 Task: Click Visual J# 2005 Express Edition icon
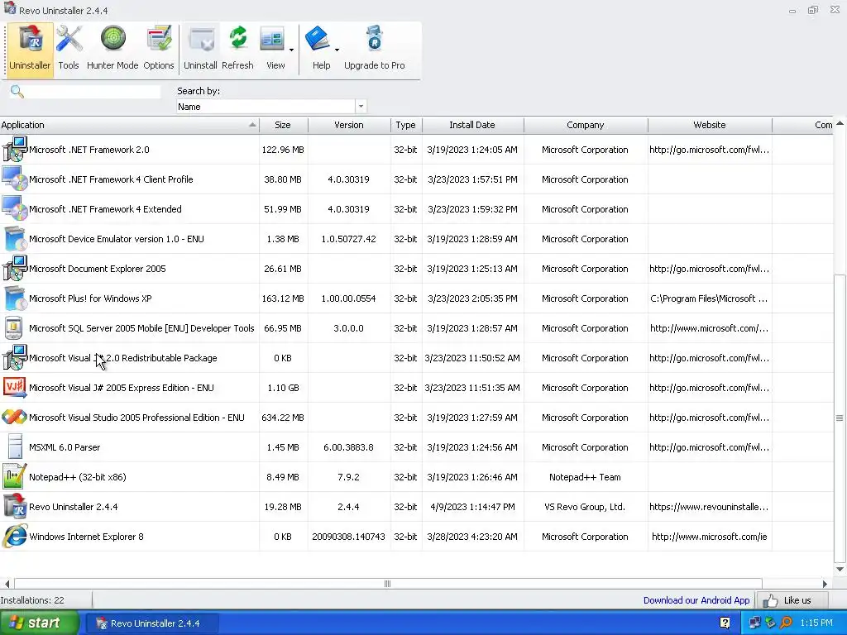point(15,387)
